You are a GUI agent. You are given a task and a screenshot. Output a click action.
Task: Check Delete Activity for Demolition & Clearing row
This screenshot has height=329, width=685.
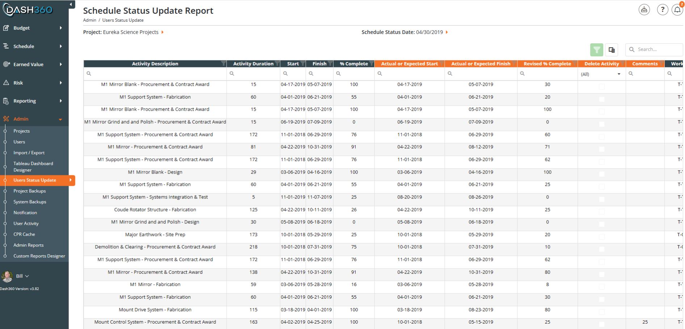[x=602, y=249]
